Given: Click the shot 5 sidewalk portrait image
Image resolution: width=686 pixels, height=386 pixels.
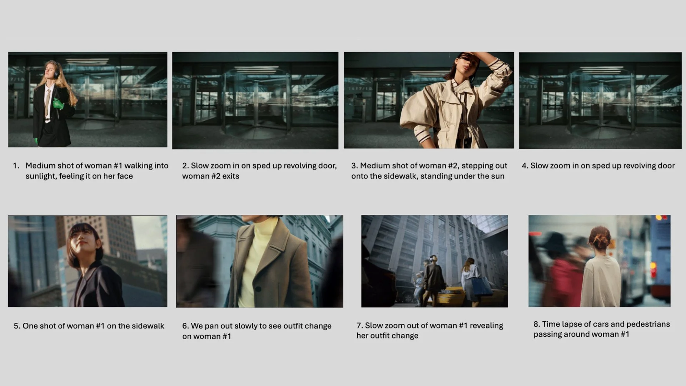Looking at the screenshot, I should pos(88,261).
